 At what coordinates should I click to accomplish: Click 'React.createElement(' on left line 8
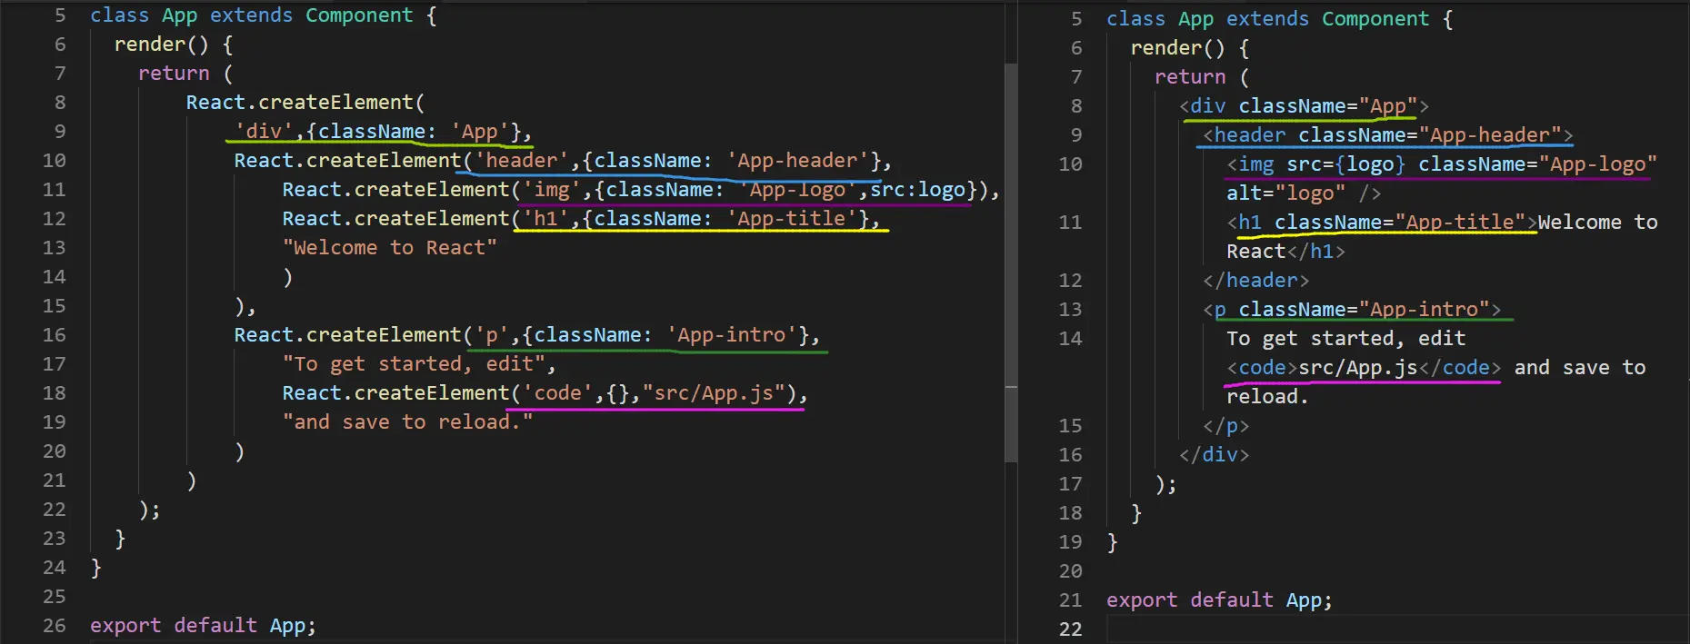[305, 103]
